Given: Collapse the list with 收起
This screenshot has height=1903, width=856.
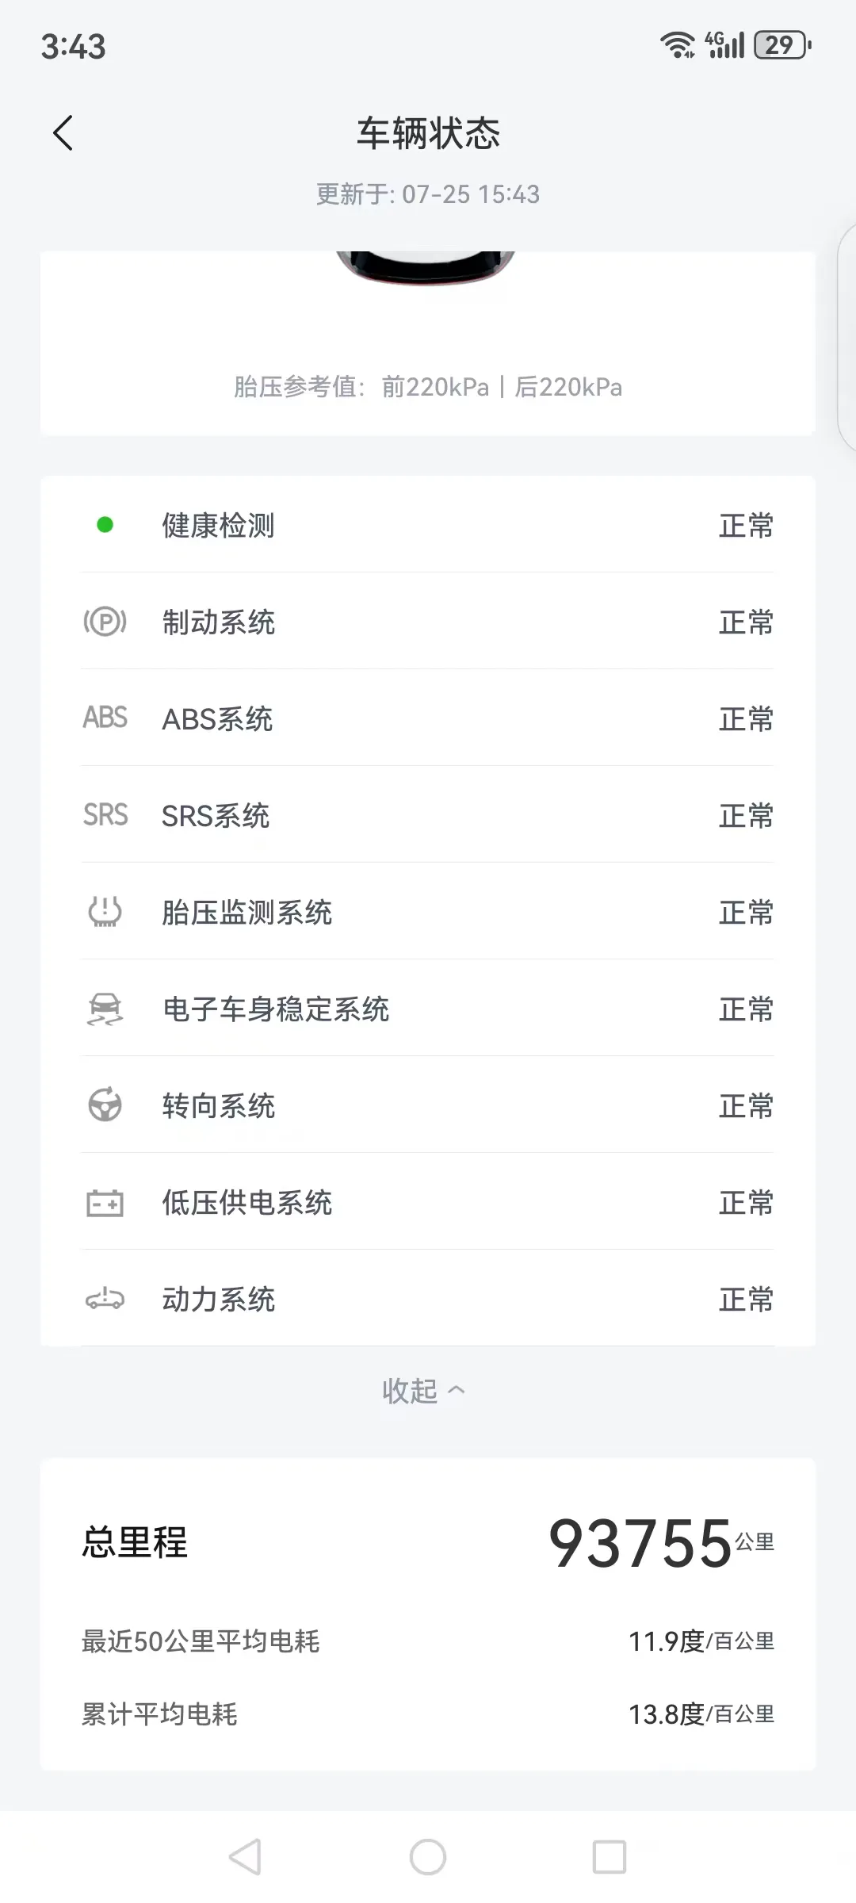Looking at the screenshot, I should [x=423, y=1391].
